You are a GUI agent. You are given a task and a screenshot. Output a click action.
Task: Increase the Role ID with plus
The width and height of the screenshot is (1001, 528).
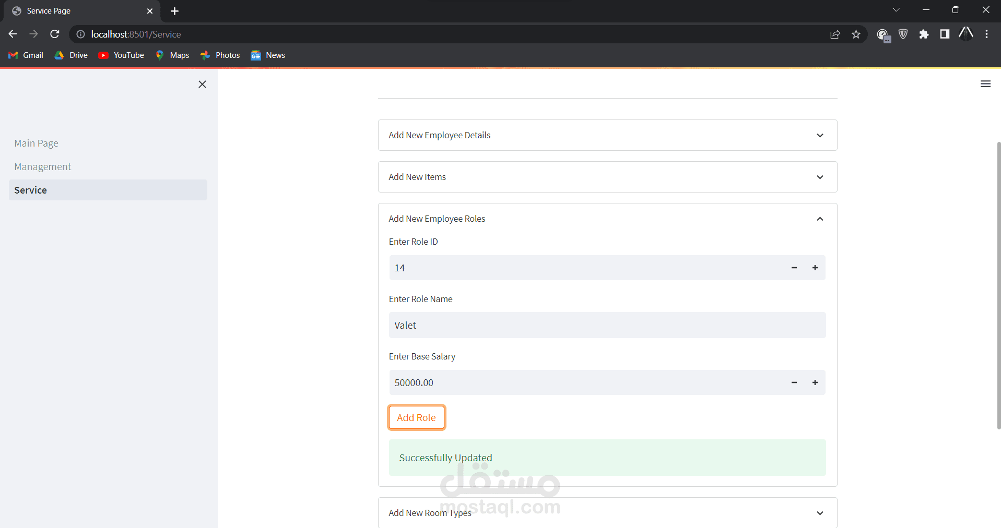[x=815, y=268]
